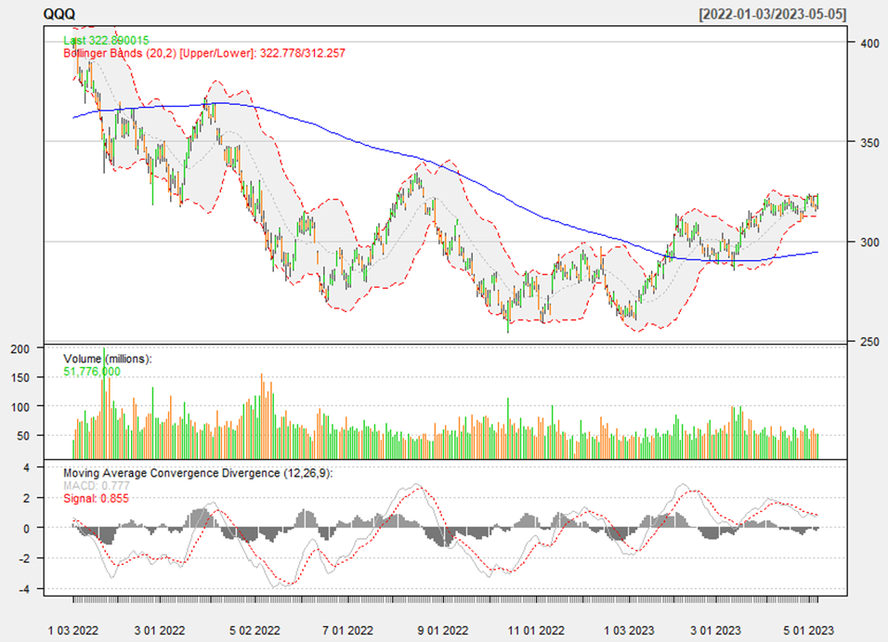The image size is (888, 642).
Task: Click the 5 02 2022 date label
Action: [255, 630]
